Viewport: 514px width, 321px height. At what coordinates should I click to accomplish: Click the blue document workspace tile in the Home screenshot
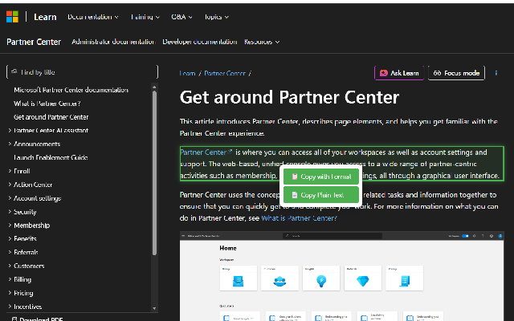405,278
